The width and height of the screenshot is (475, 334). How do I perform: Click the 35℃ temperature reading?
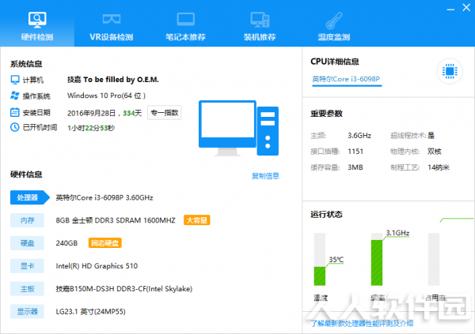click(336, 259)
